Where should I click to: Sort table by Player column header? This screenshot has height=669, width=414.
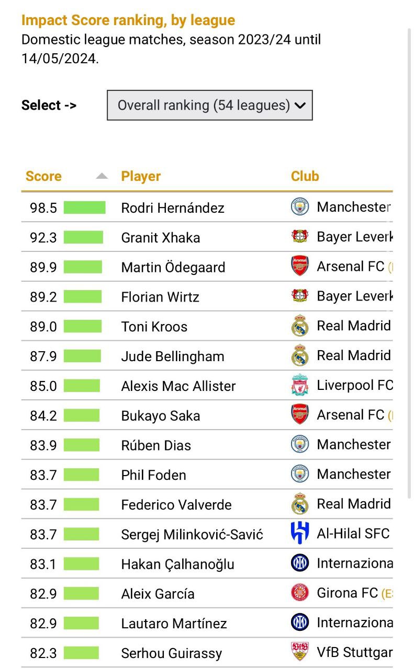(x=141, y=176)
